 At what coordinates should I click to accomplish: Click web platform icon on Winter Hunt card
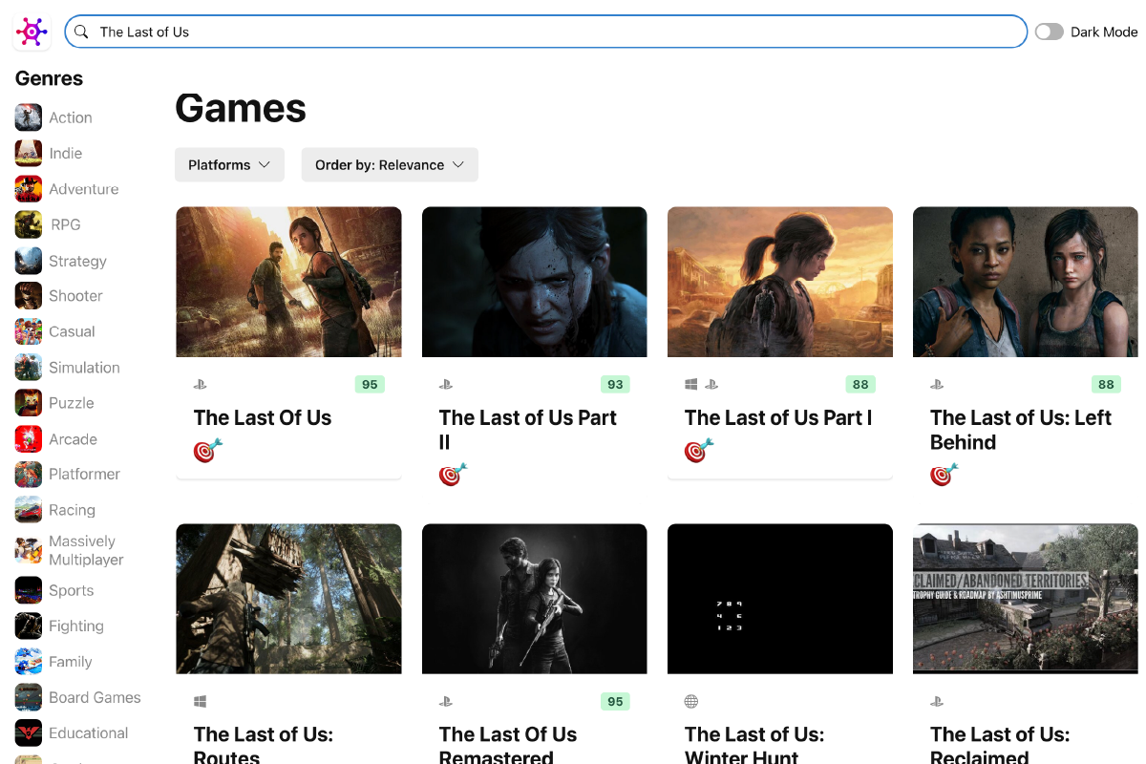click(691, 702)
